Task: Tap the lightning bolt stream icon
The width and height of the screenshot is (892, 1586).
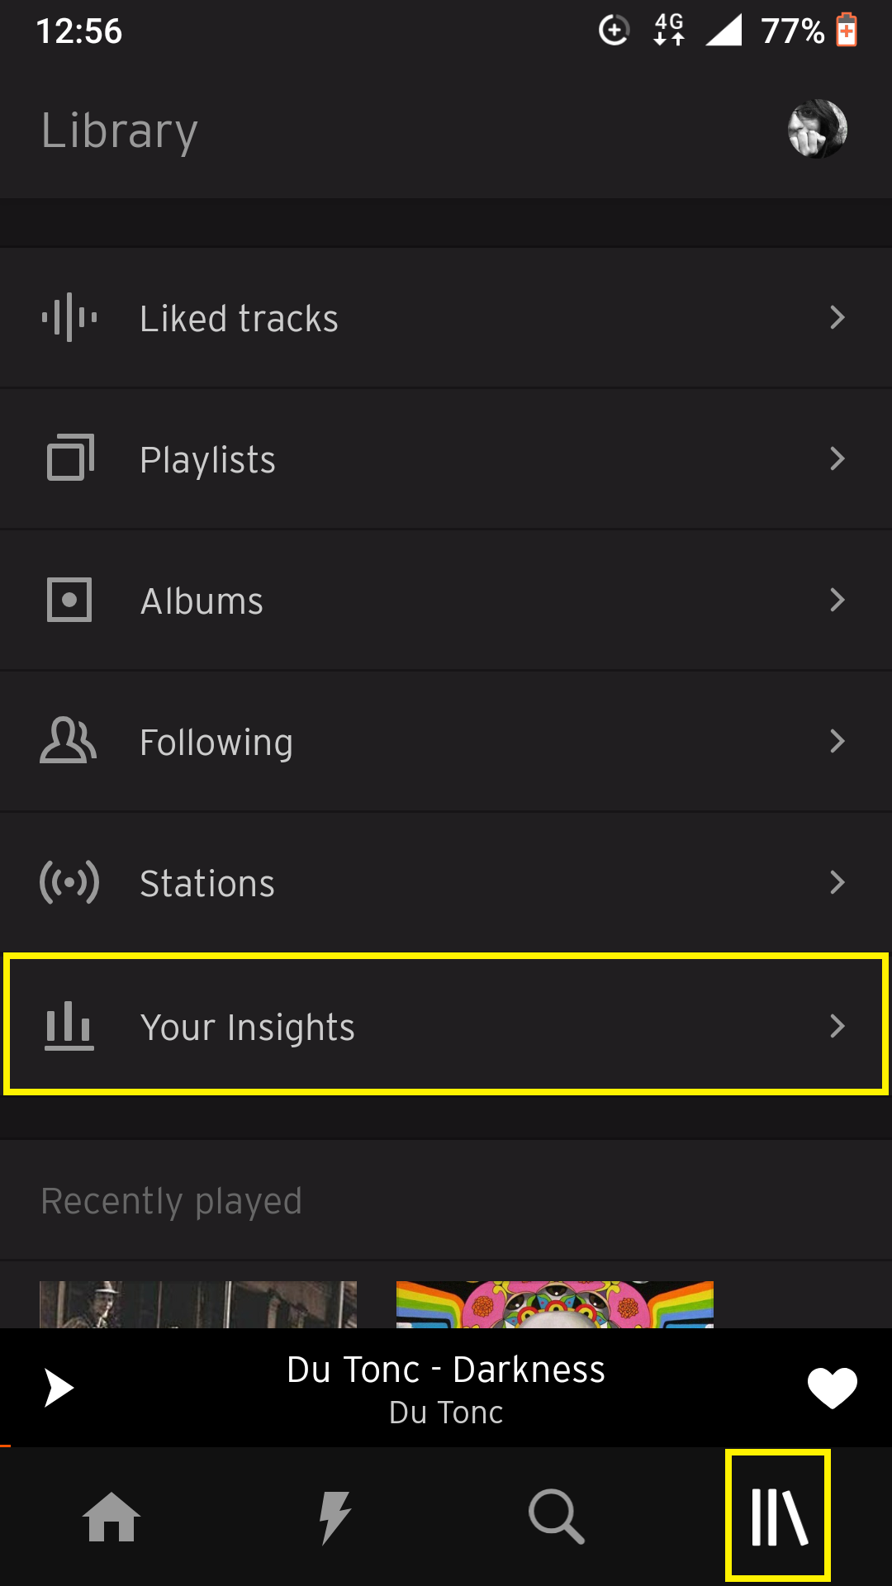Action: pyautogui.click(x=334, y=1517)
